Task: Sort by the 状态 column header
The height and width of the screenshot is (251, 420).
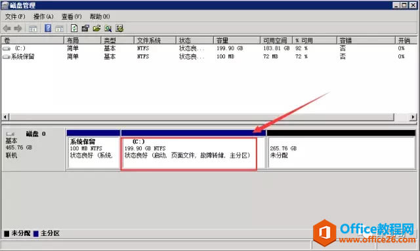Action: click(195, 41)
